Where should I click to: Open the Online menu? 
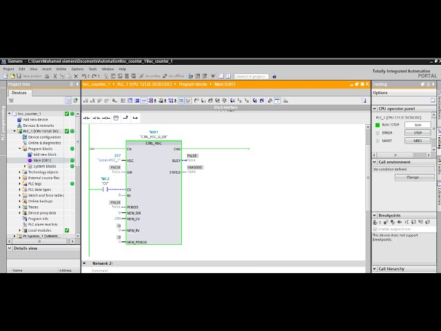[61, 69]
